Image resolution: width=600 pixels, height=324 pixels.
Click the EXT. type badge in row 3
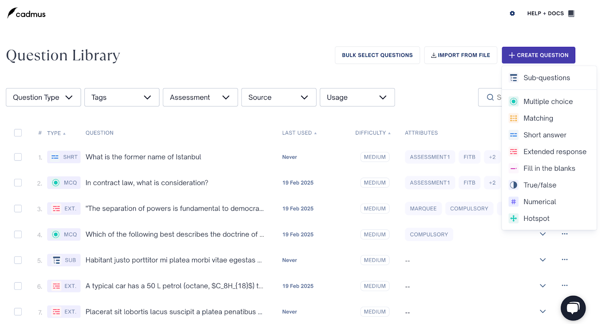pyautogui.click(x=64, y=208)
